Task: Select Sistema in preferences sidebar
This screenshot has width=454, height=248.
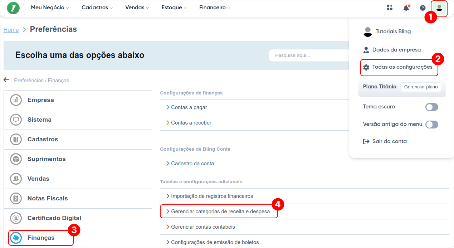Action: click(78, 120)
